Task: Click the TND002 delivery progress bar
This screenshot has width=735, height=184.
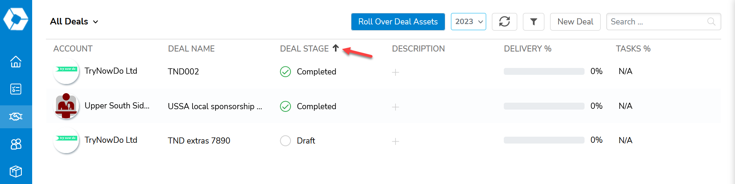Action: point(544,71)
